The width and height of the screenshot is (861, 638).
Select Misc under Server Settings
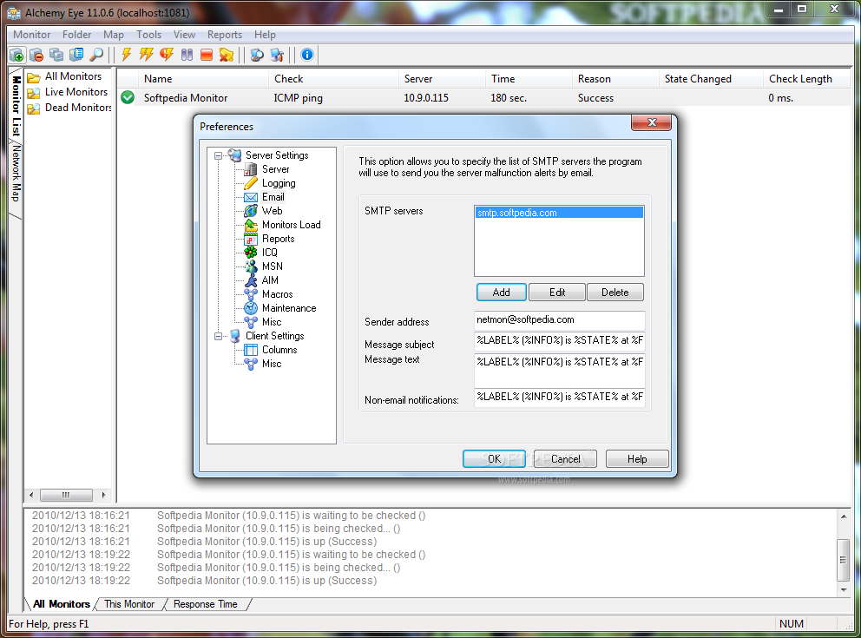(272, 322)
